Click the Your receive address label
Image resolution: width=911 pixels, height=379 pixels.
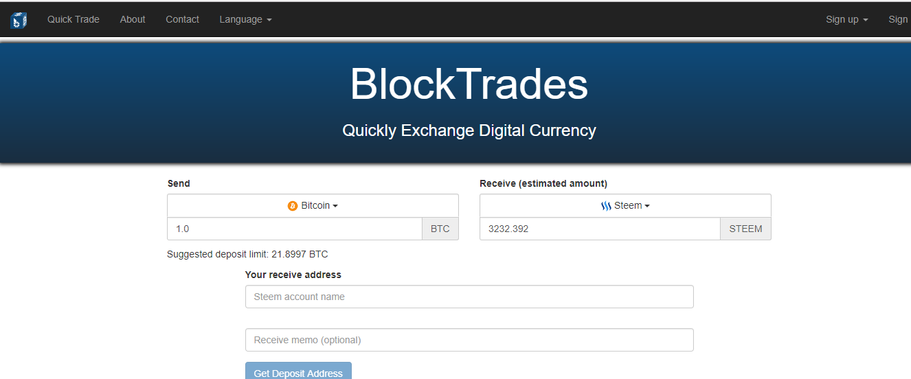click(293, 275)
